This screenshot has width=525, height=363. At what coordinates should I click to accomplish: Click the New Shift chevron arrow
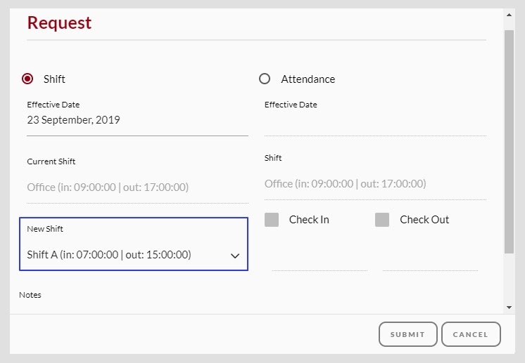236,256
